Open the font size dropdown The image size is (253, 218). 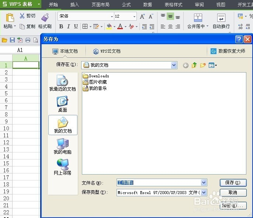pos(134,17)
